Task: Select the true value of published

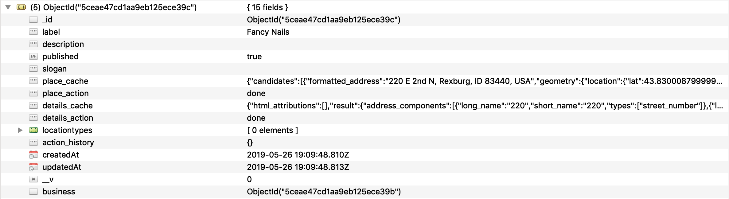Action: point(254,56)
